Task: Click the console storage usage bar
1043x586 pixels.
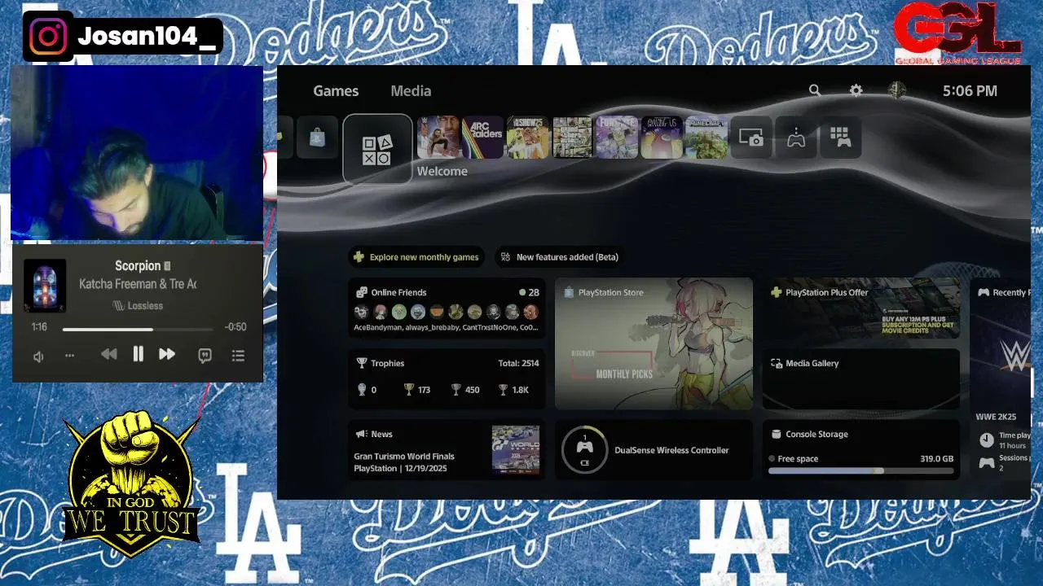Action: tap(860, 470)
